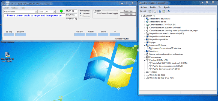Click the show/hide console tree toolbar icon

(150, 11)
